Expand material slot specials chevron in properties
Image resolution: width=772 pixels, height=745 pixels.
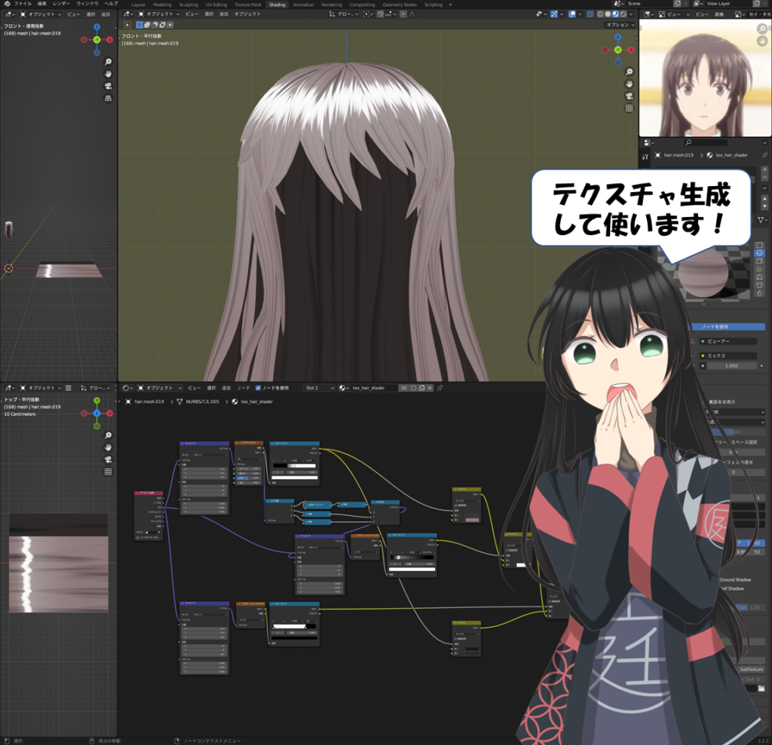click(x=764, y=188)
